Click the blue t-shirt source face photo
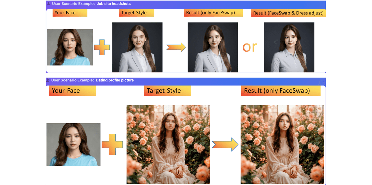372x185 pixels. point(70,47)
